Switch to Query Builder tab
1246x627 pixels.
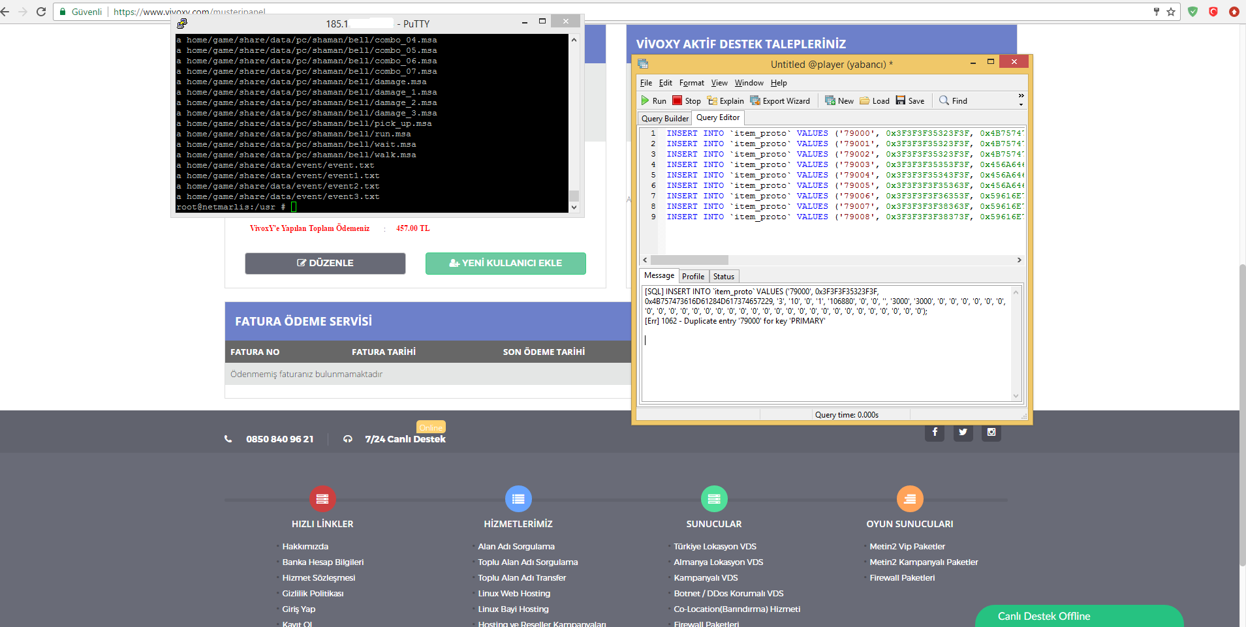664,118
